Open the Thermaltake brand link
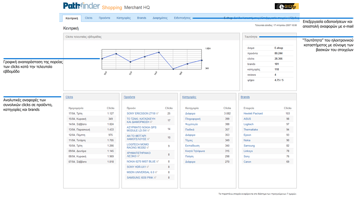Screen dimensions: 359x199 pos(251,129)
